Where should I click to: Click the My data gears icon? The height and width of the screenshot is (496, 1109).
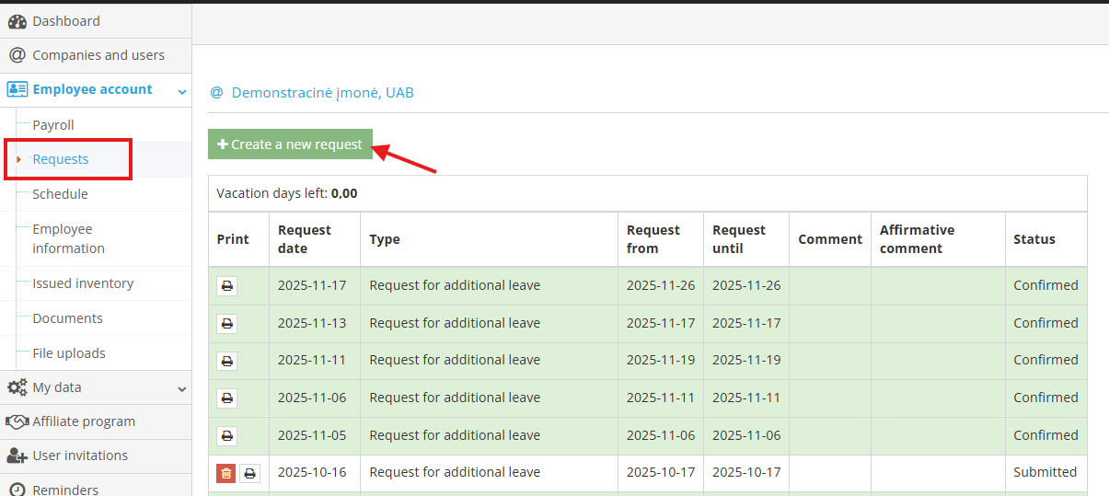click(17, 387)
